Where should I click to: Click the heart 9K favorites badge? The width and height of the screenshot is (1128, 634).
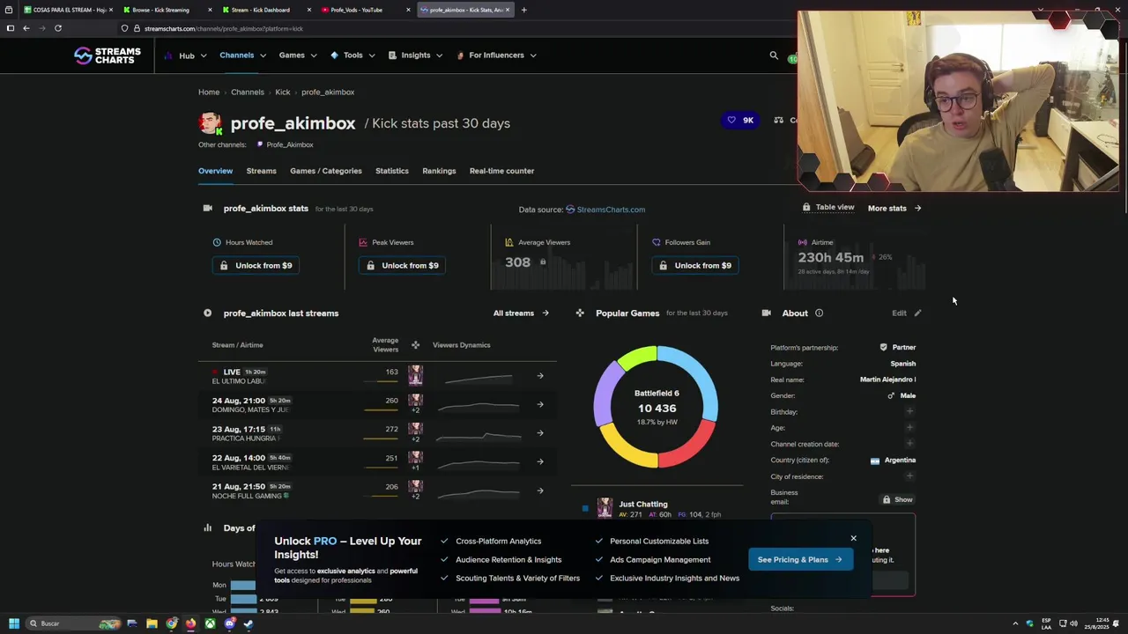tap(740, 120)
